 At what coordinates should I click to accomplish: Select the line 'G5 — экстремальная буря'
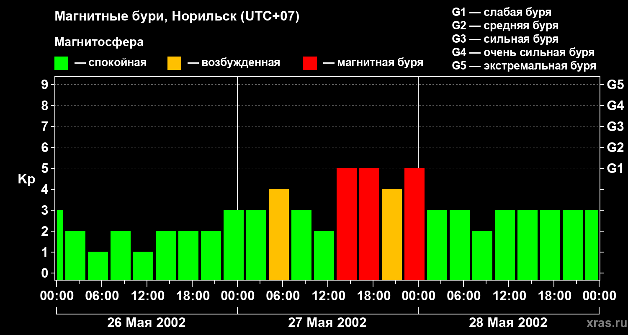pos(524,66)
